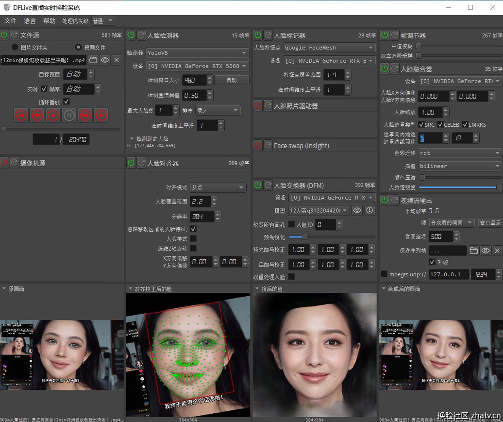This screenshot has width=503, height=422.
Task: Toggle the 补帧 checkbox
Action: [432, 262]
